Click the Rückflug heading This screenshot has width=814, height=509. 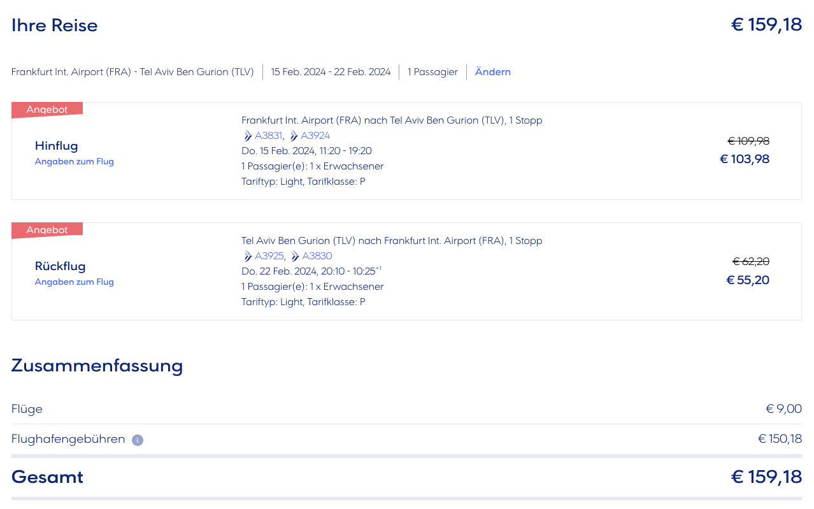point(60,266)
